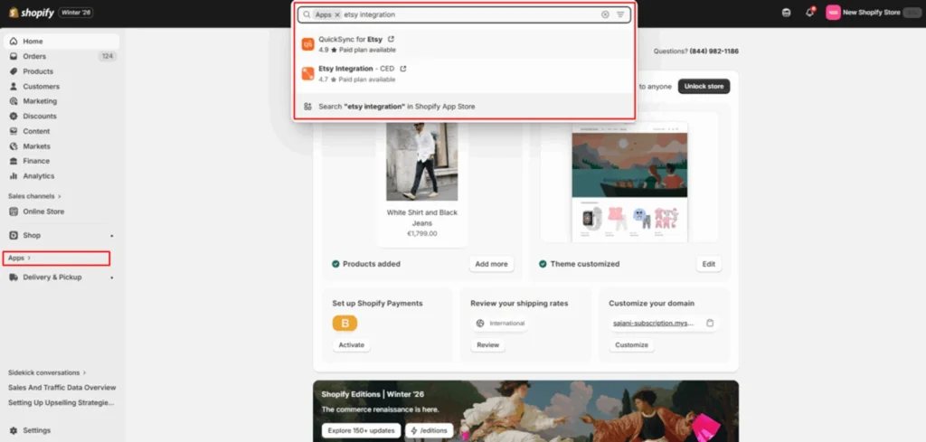Expand Sales channels section

35,196
